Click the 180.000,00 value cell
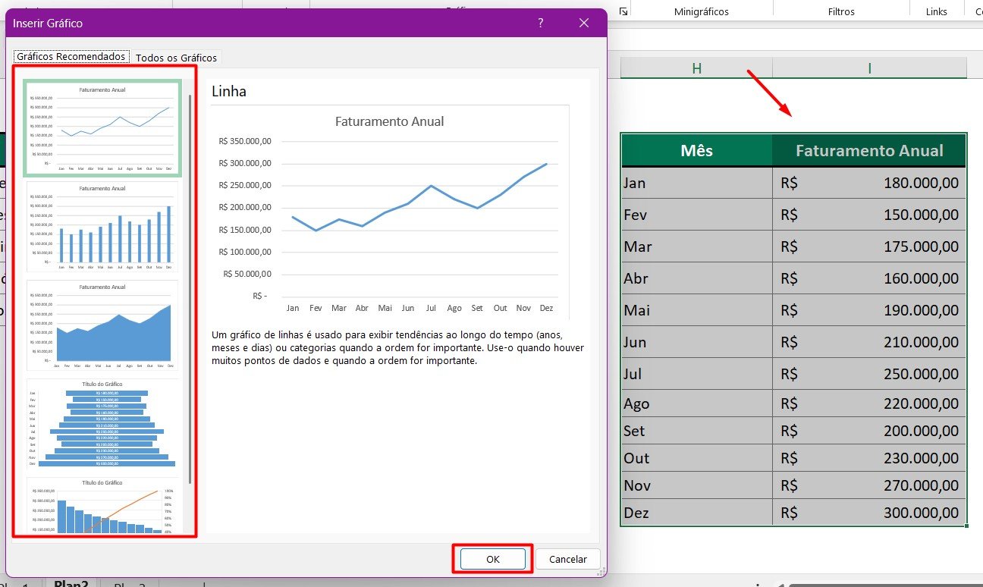 [x=869, y=183]
